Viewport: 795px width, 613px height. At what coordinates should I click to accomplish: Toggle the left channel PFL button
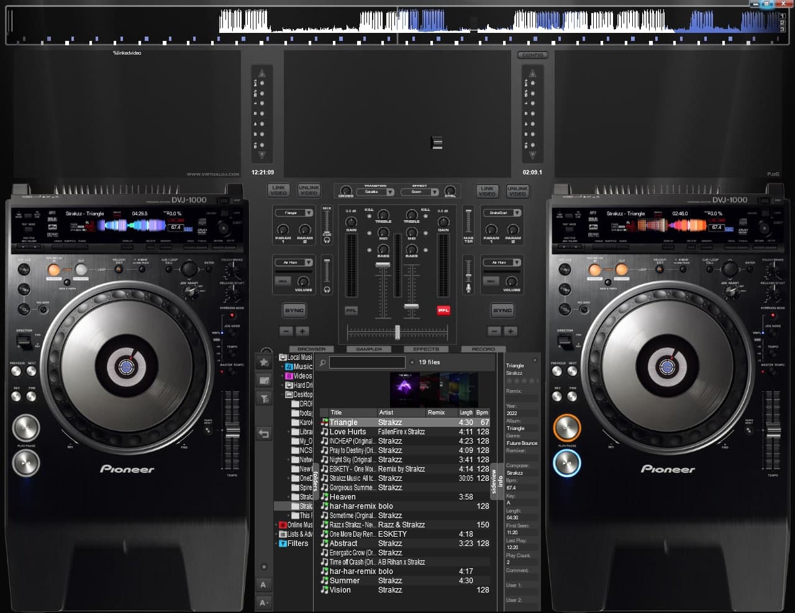point(351,310)
